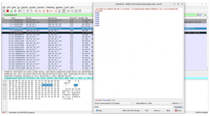Open the Capture menu

25,7
